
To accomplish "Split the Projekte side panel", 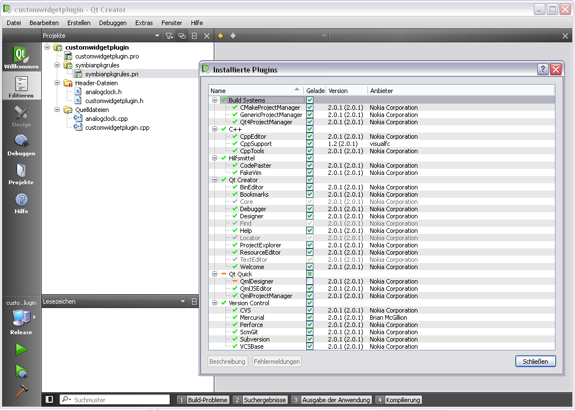I will pos(194,36).
